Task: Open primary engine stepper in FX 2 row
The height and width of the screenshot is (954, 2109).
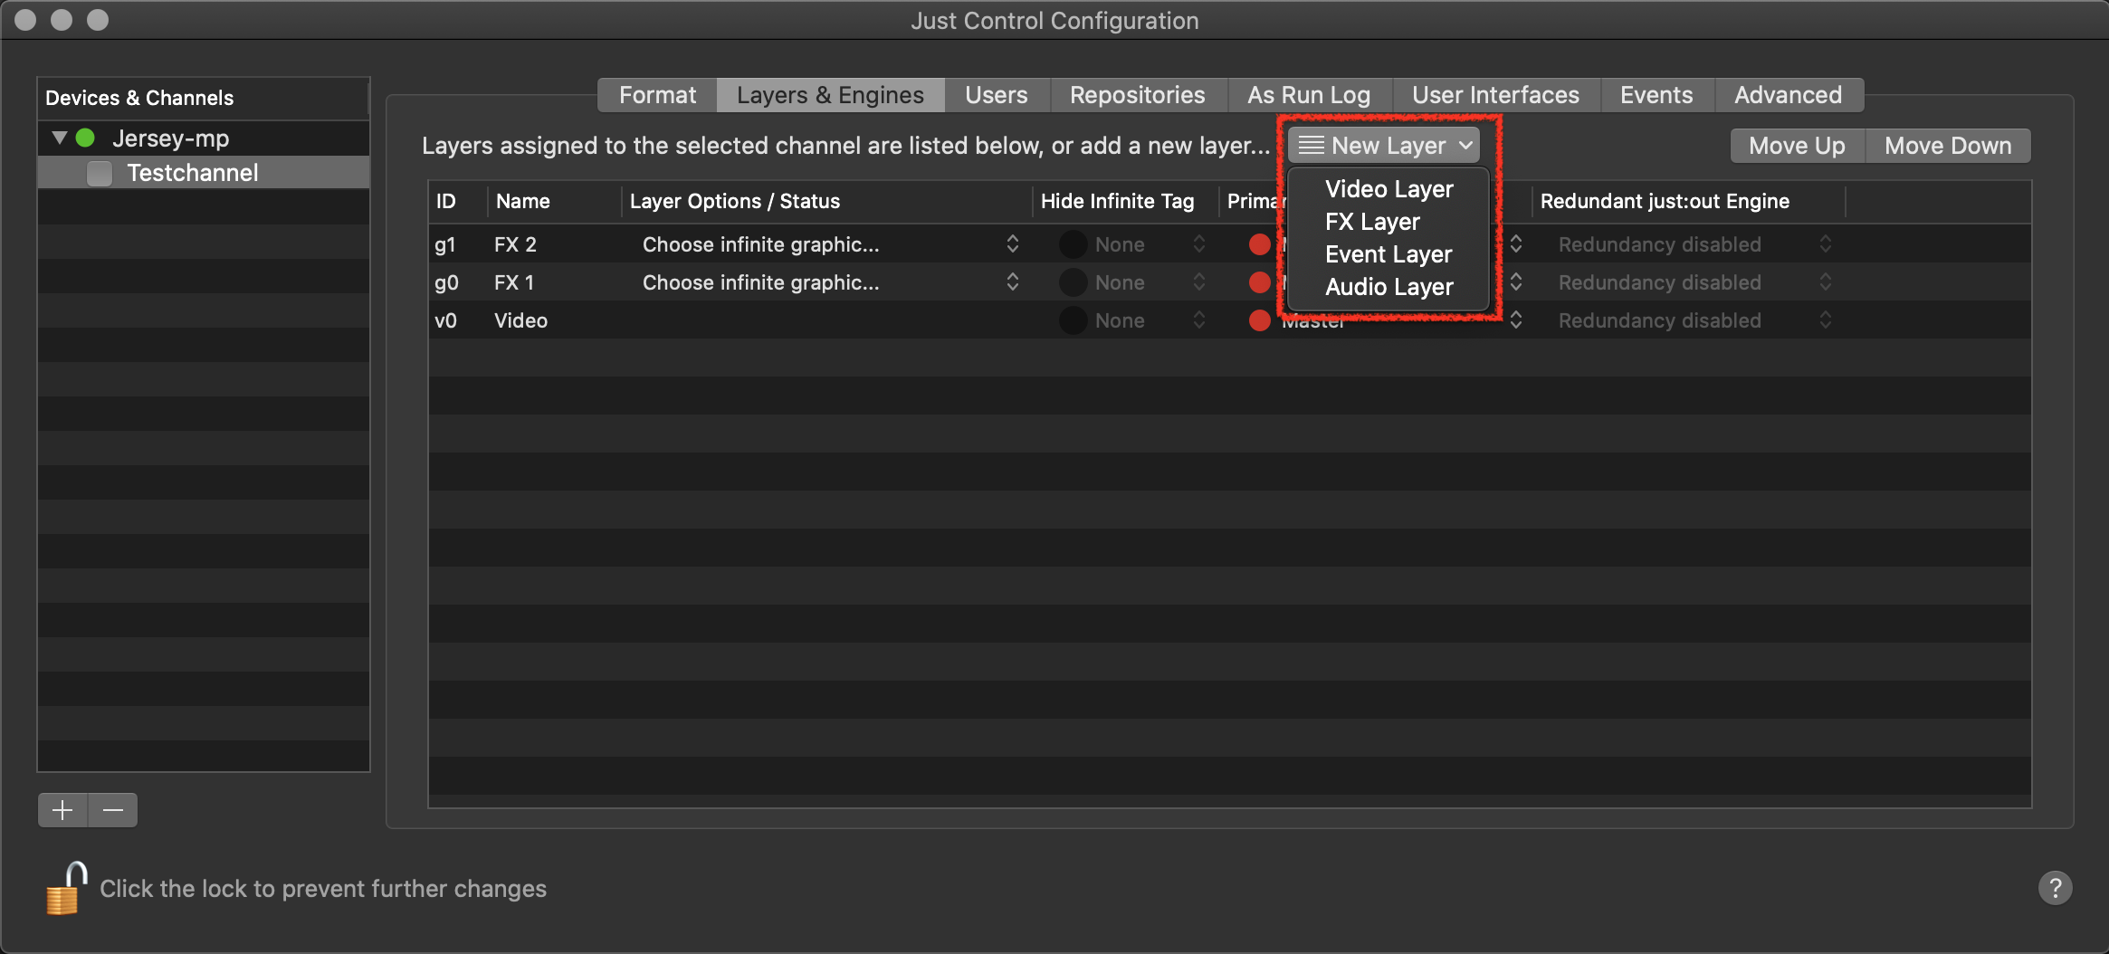Action: point(1516,244)
